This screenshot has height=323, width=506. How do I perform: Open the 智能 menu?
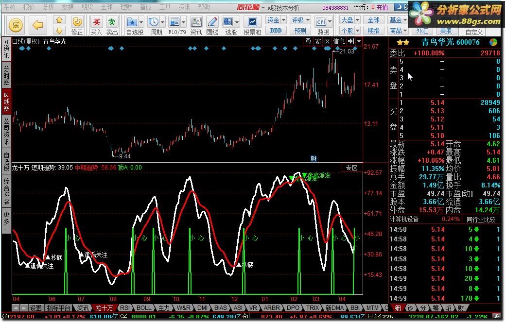(145, 7)
